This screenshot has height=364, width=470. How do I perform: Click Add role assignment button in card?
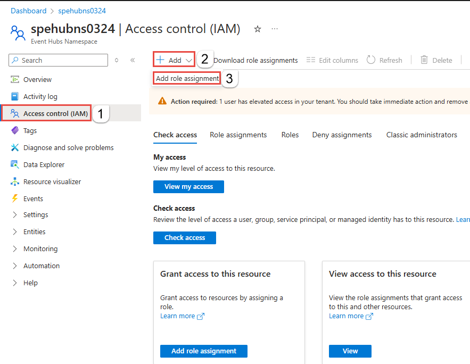(204, 351)
